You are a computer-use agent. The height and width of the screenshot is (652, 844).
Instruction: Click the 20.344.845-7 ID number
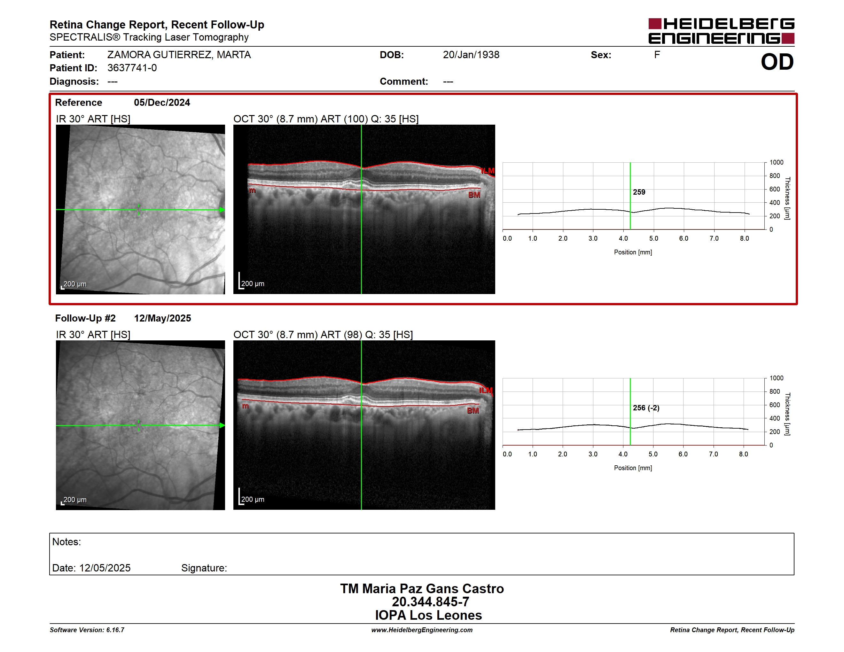tap(431, 602)
